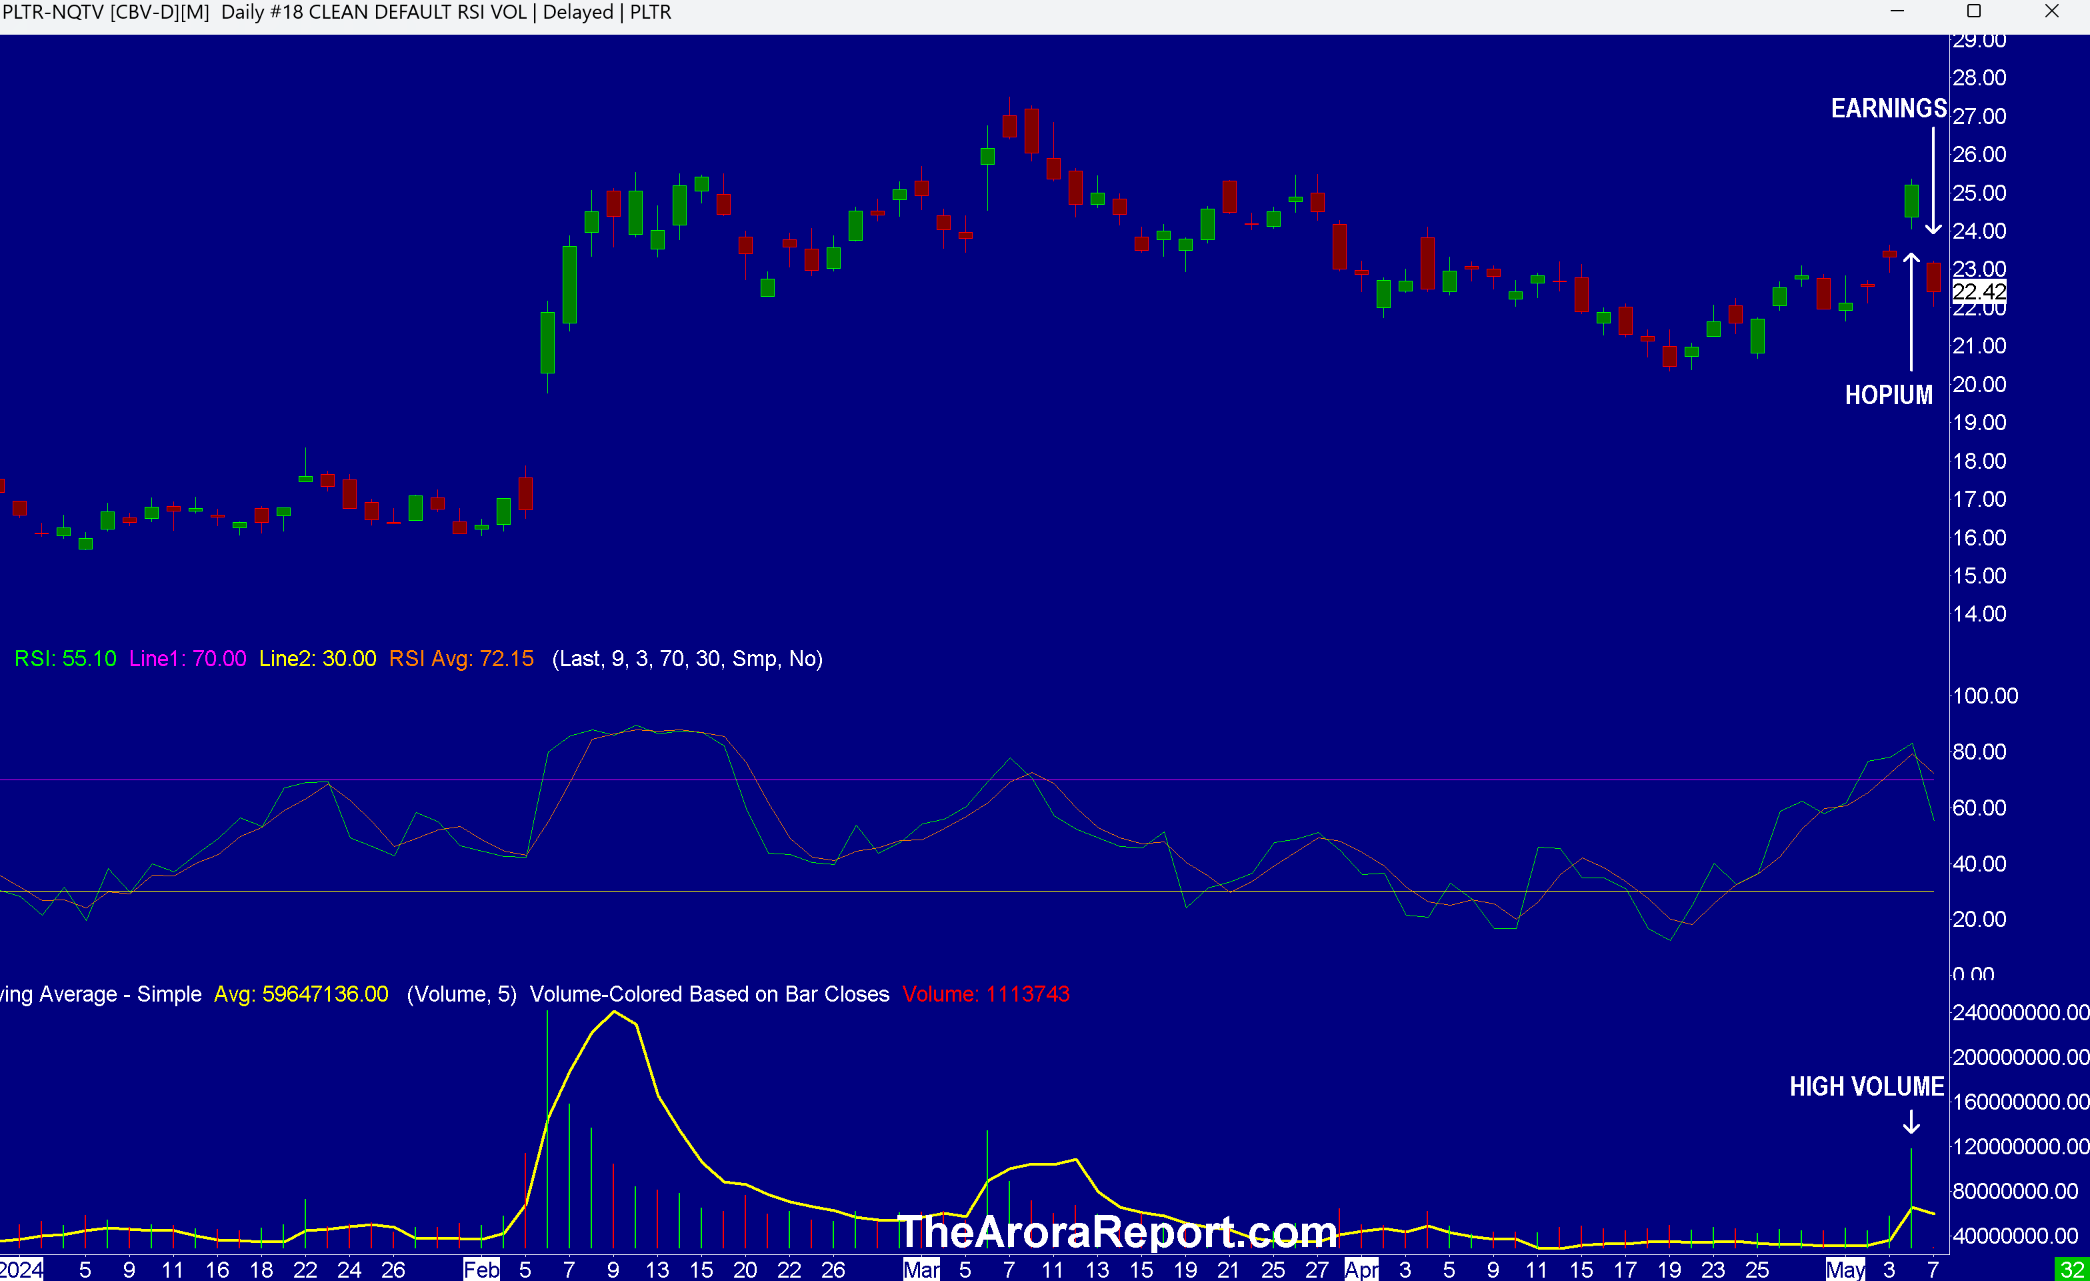This screenshot has height=1281, width=2090.
Task: Click the green '32' box at axis corner
Action: (2072, 1270)
